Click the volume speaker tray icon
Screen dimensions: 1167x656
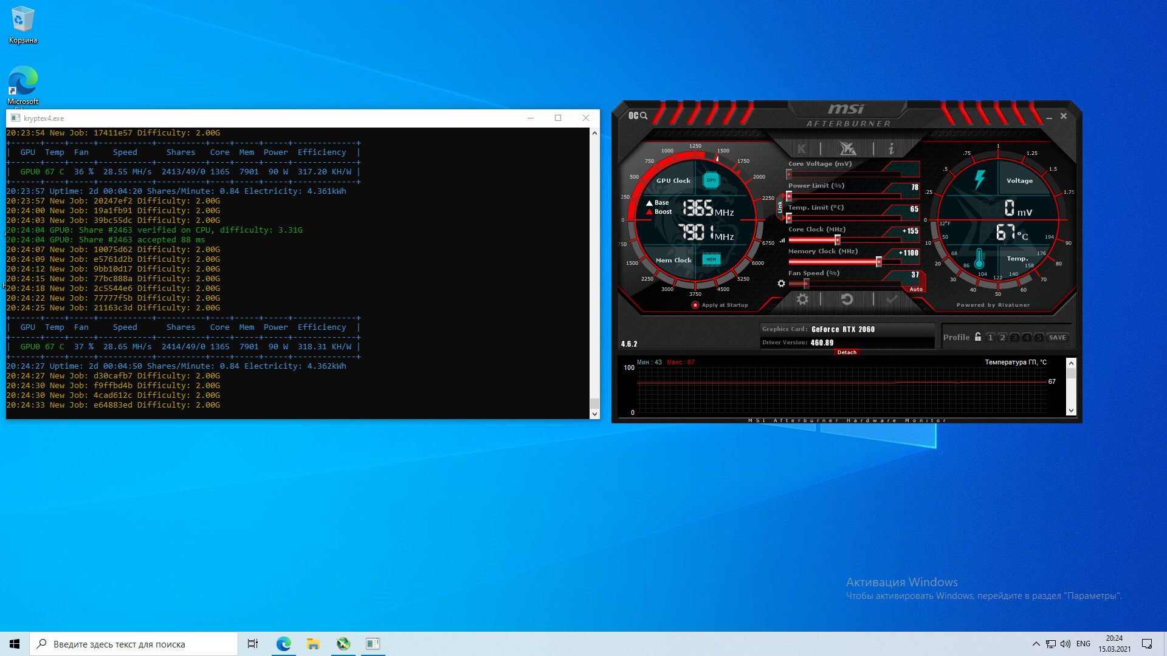click(1065, 644)
